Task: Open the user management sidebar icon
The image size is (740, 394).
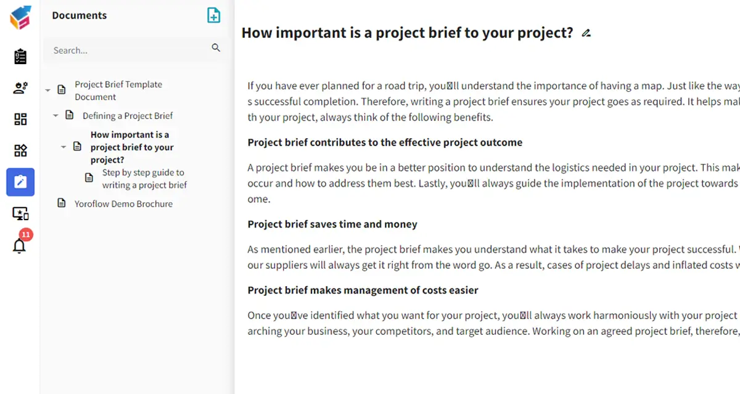Action: coord(20,88)
